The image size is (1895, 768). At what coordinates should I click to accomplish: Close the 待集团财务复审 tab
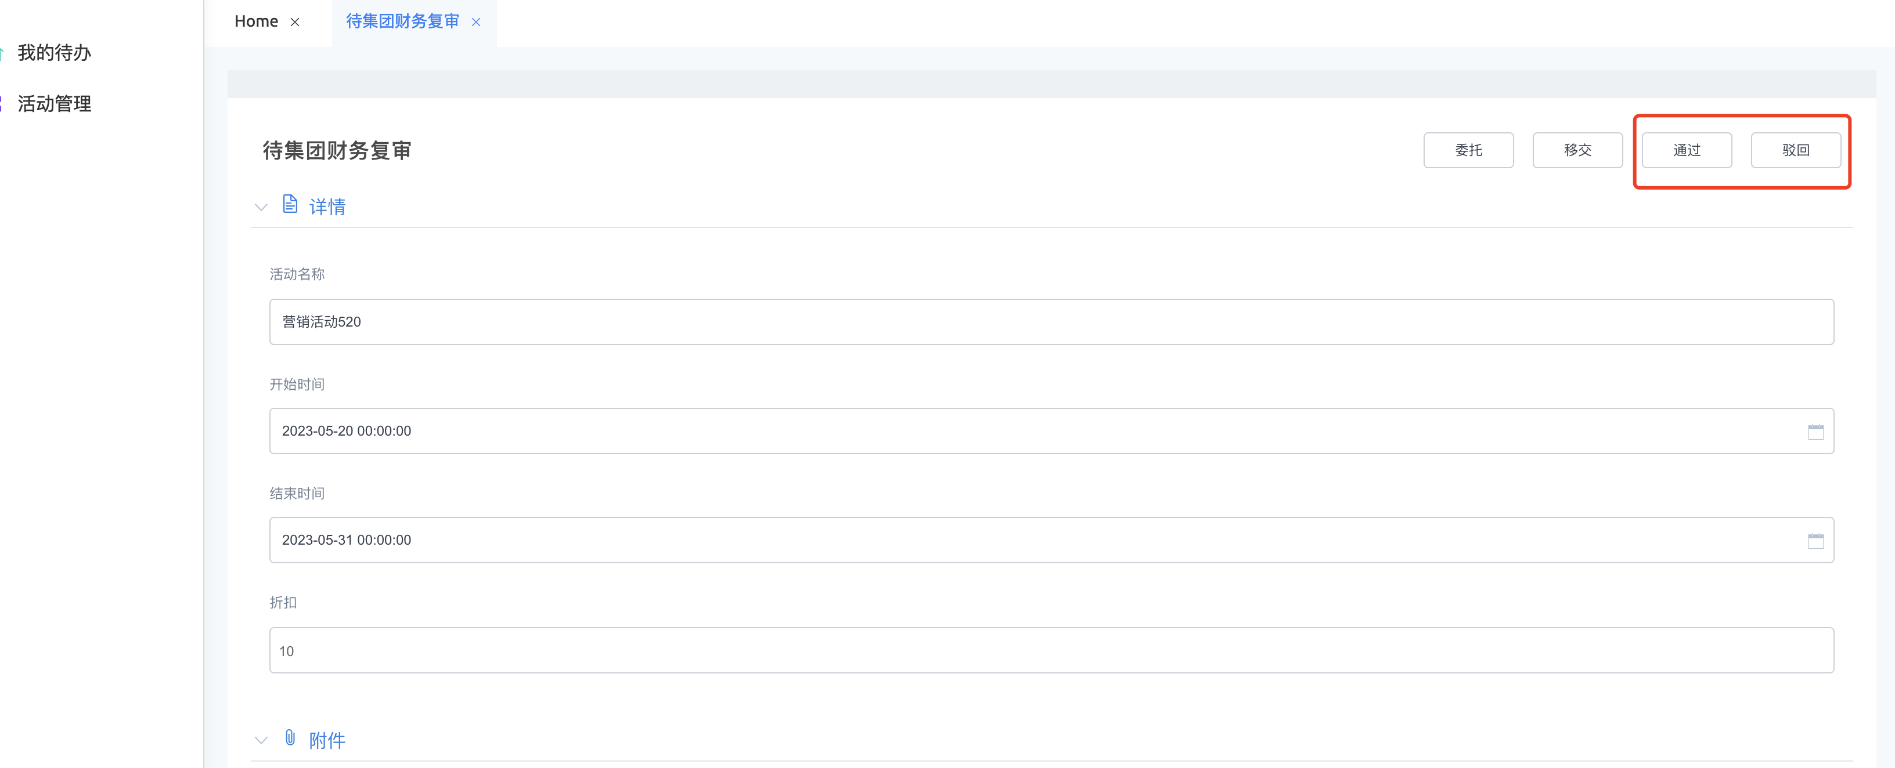coord(476,22)
